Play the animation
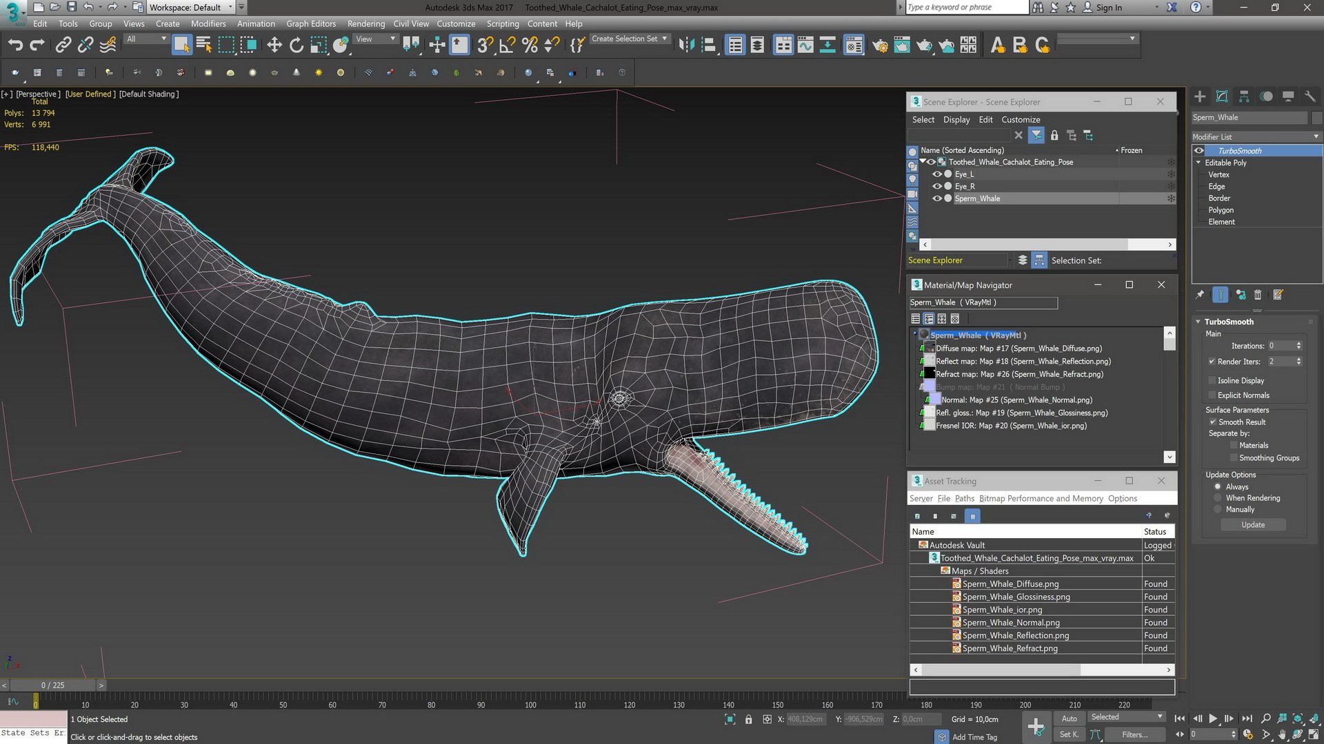The image size is (1324, 744). pos(1214,719)
